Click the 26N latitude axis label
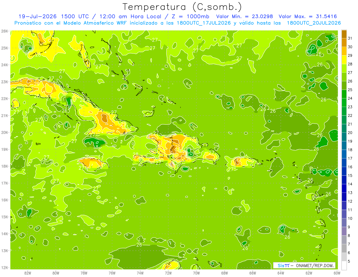Image resolution: width=358 pixels, height=277 pixels. pos(4,31)
